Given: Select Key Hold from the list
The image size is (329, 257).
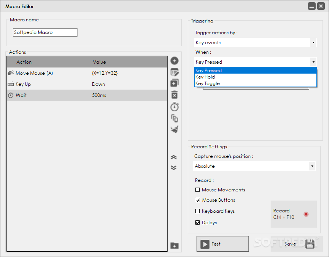Looking at the screenshot, I should click(x=255, y=77).
